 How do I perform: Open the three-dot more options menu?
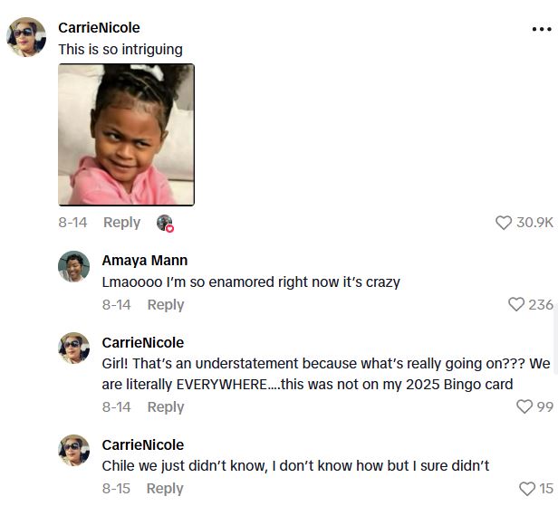[x=541, y=29]
